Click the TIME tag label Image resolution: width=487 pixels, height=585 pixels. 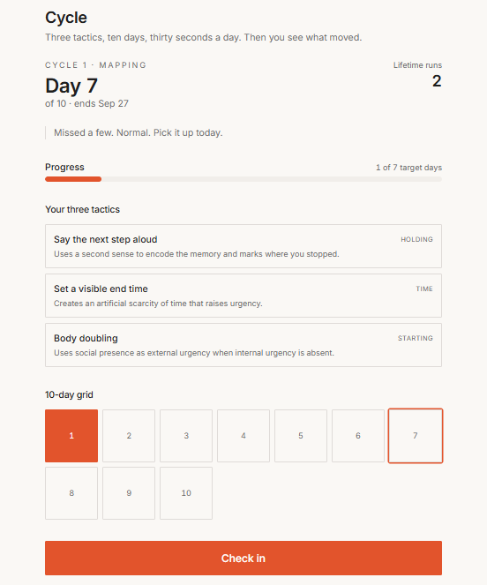tap(424, 289)
